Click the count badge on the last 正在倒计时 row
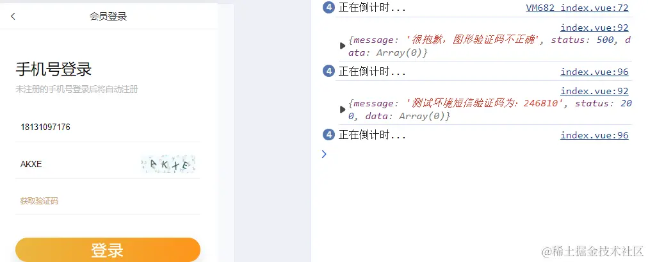Viewport: 648px width, 262px height. (x=328, y=135)
